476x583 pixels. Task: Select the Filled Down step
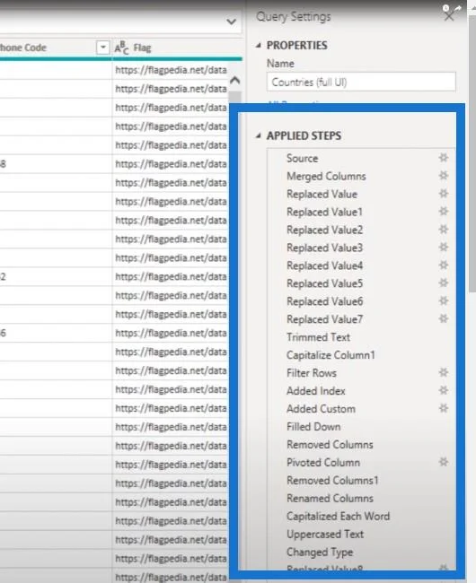point(313,426)
